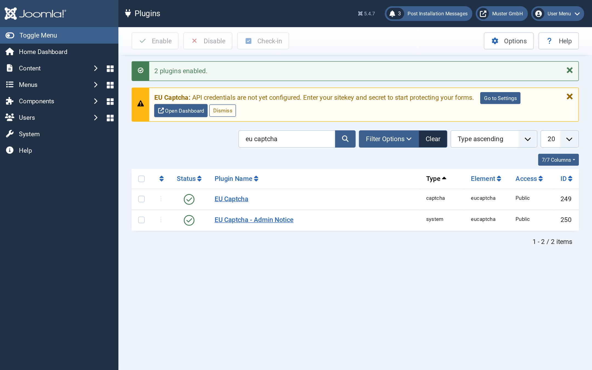Open the Users dashboard grid icon
Viewport: 592px width, 370px height.
click(x=110, y=118)
